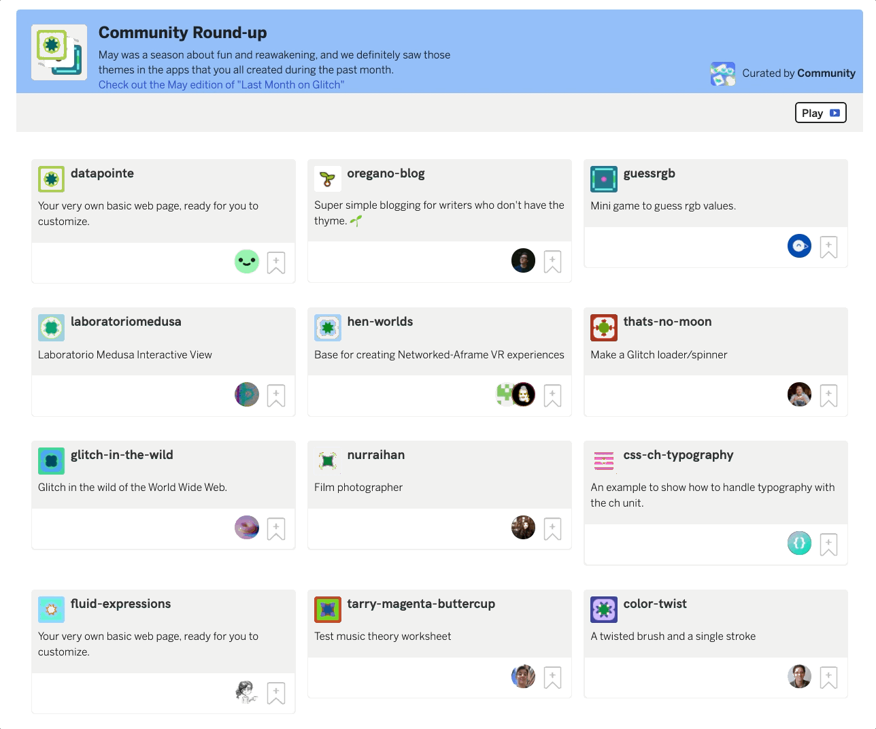Open the thats-no-moon project icon
Screen dimensions: 876x729
tap(603, 328)
